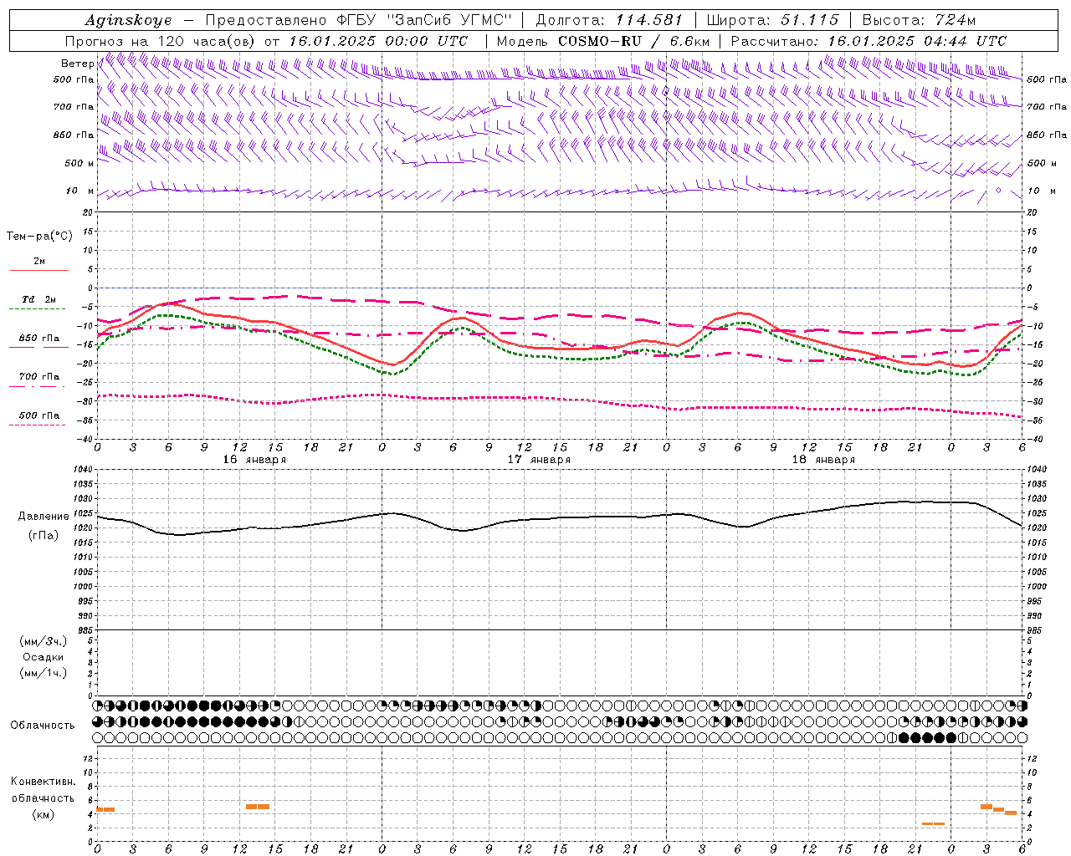Click the 16 января date label
The image size is (1071, 856).
pyautogui.click(x=254, y=460)
